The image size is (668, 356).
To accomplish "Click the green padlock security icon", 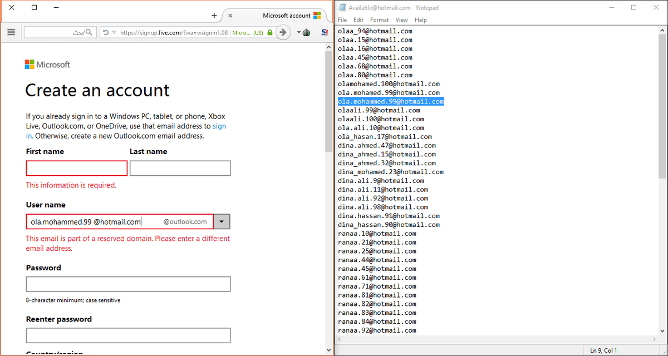I will pos(270,33).
